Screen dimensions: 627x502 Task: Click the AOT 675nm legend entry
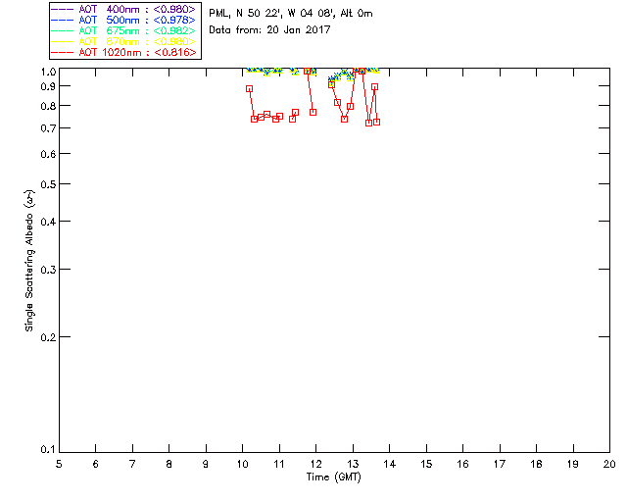123,30
